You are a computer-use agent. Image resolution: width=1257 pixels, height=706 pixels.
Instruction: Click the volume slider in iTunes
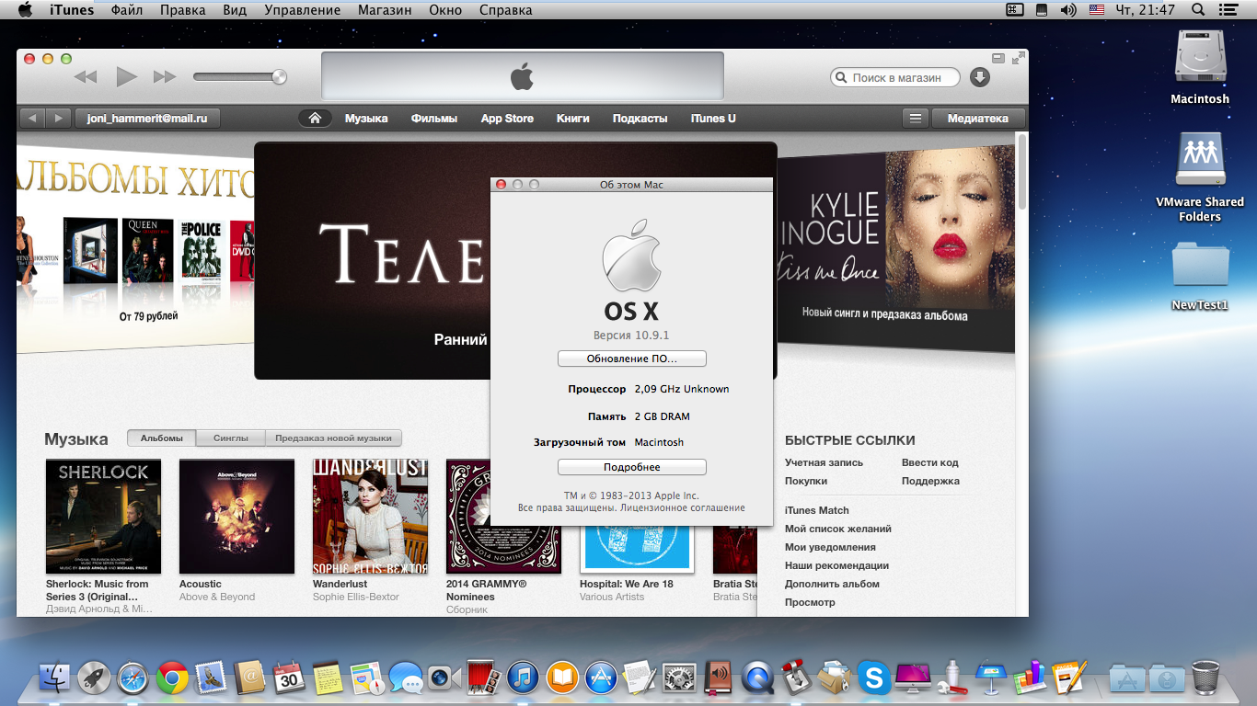239,77
